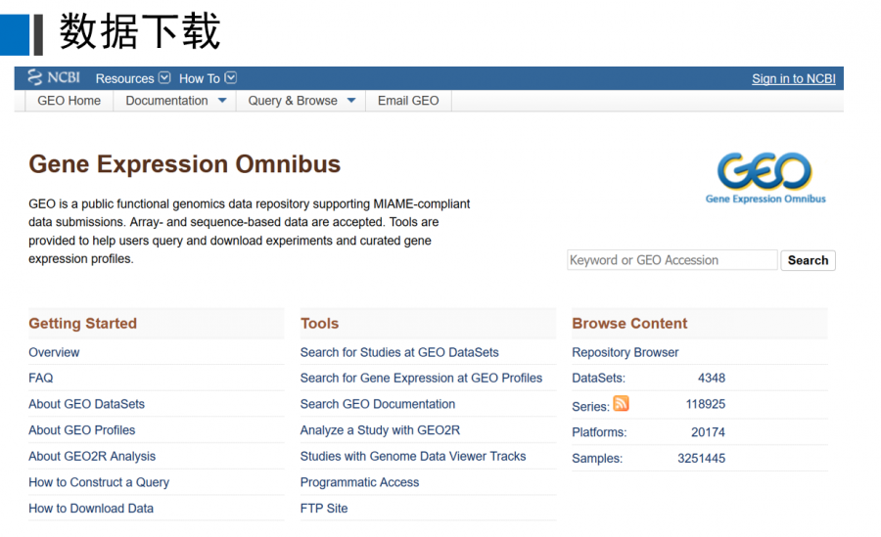This screenshot has height=537, width=881.
Task: Open How to Download Data link
Action: point(91,509)
